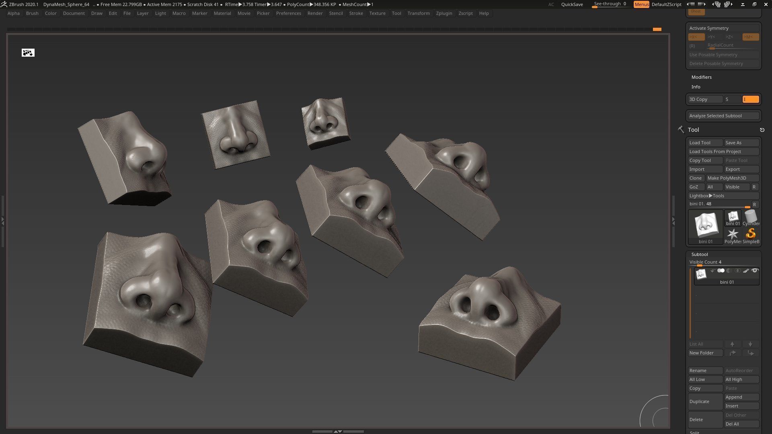Toggle the Activate Symmetry button
This screenshot has width=772, height=434.
723,28
